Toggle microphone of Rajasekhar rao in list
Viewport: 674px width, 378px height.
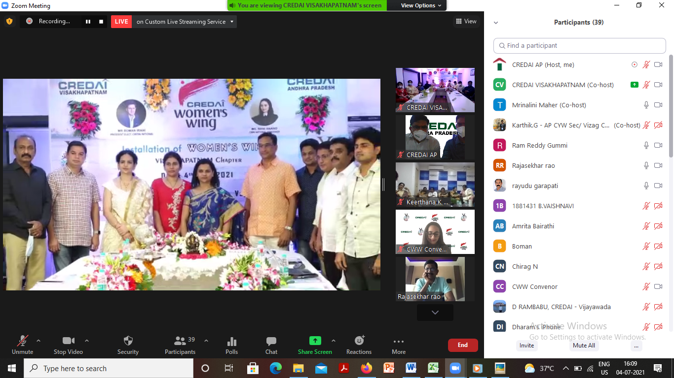coord(646,165)
